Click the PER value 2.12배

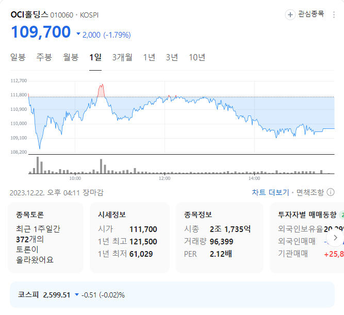(221, 254)
